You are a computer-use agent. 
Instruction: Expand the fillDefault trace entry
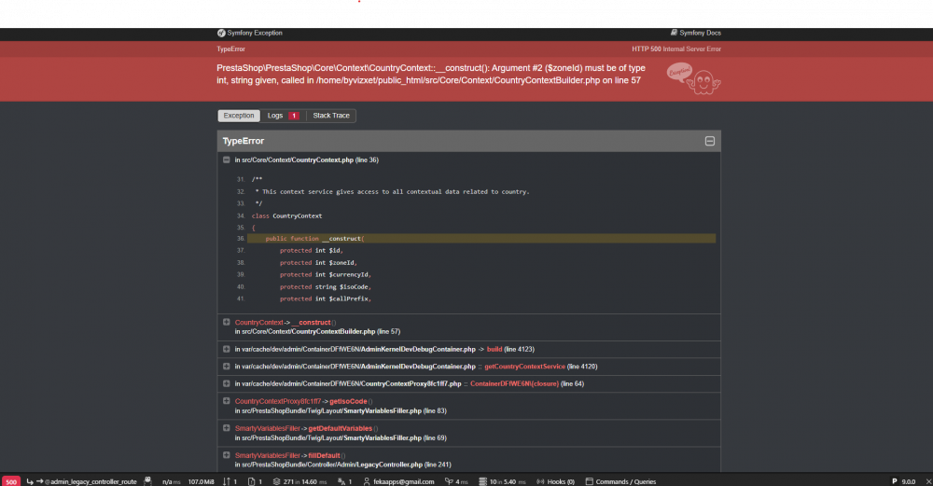point(226,455)
